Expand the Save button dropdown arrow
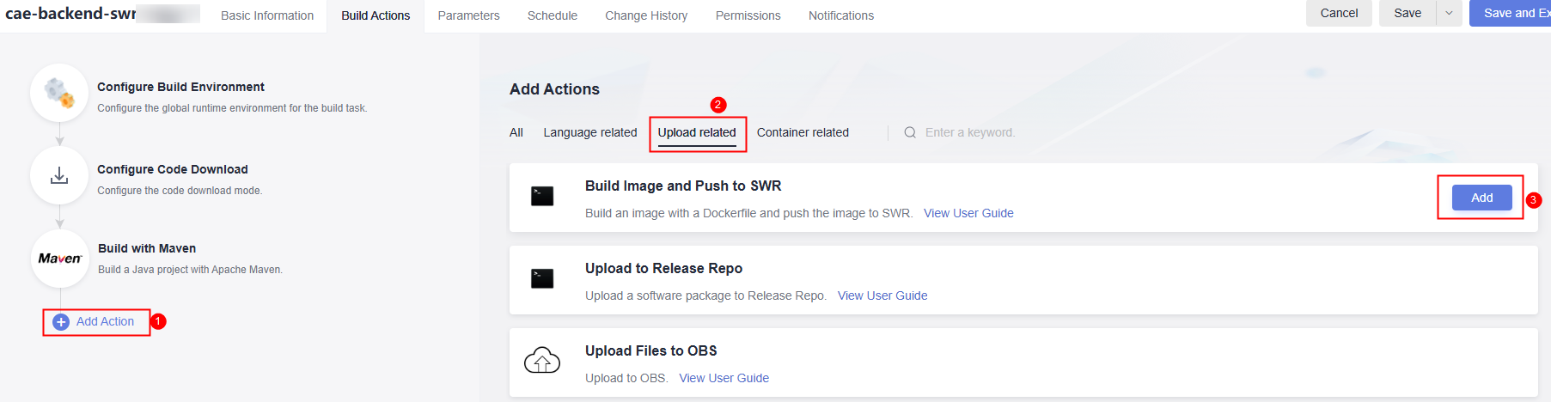 point(1449,13)
